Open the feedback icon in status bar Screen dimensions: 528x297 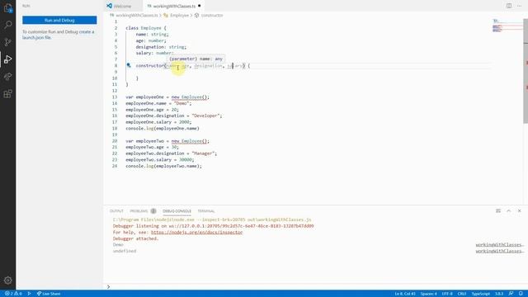[x=511, y=294]
